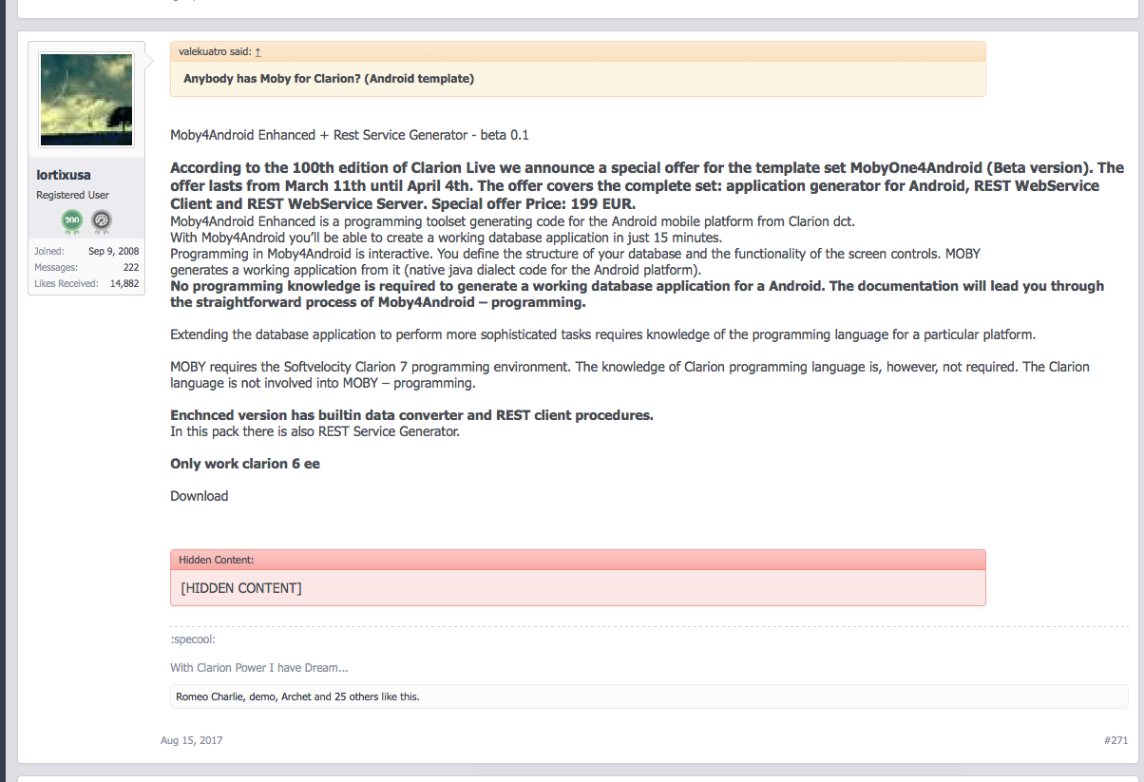Click the Clarion Power signature text
The width and height of the screenshot is (1144, 782).
coord(259,668)
